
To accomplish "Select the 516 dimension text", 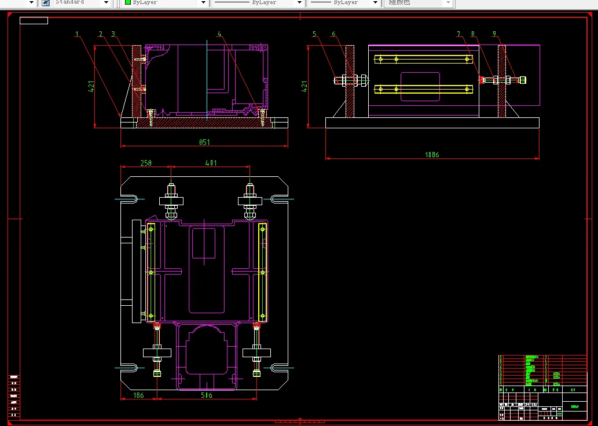I will coord(206,395).
